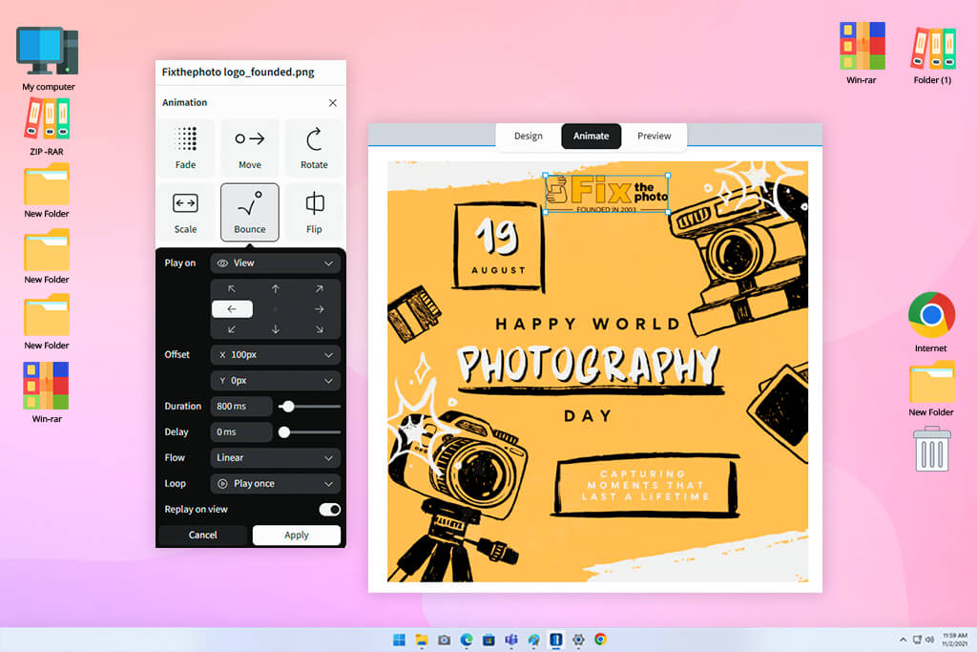Image resolution: width=977 pixels, height=652 pixels.
Task: Launch Chrome from the taskbar
Action: (x=601, y=640)
